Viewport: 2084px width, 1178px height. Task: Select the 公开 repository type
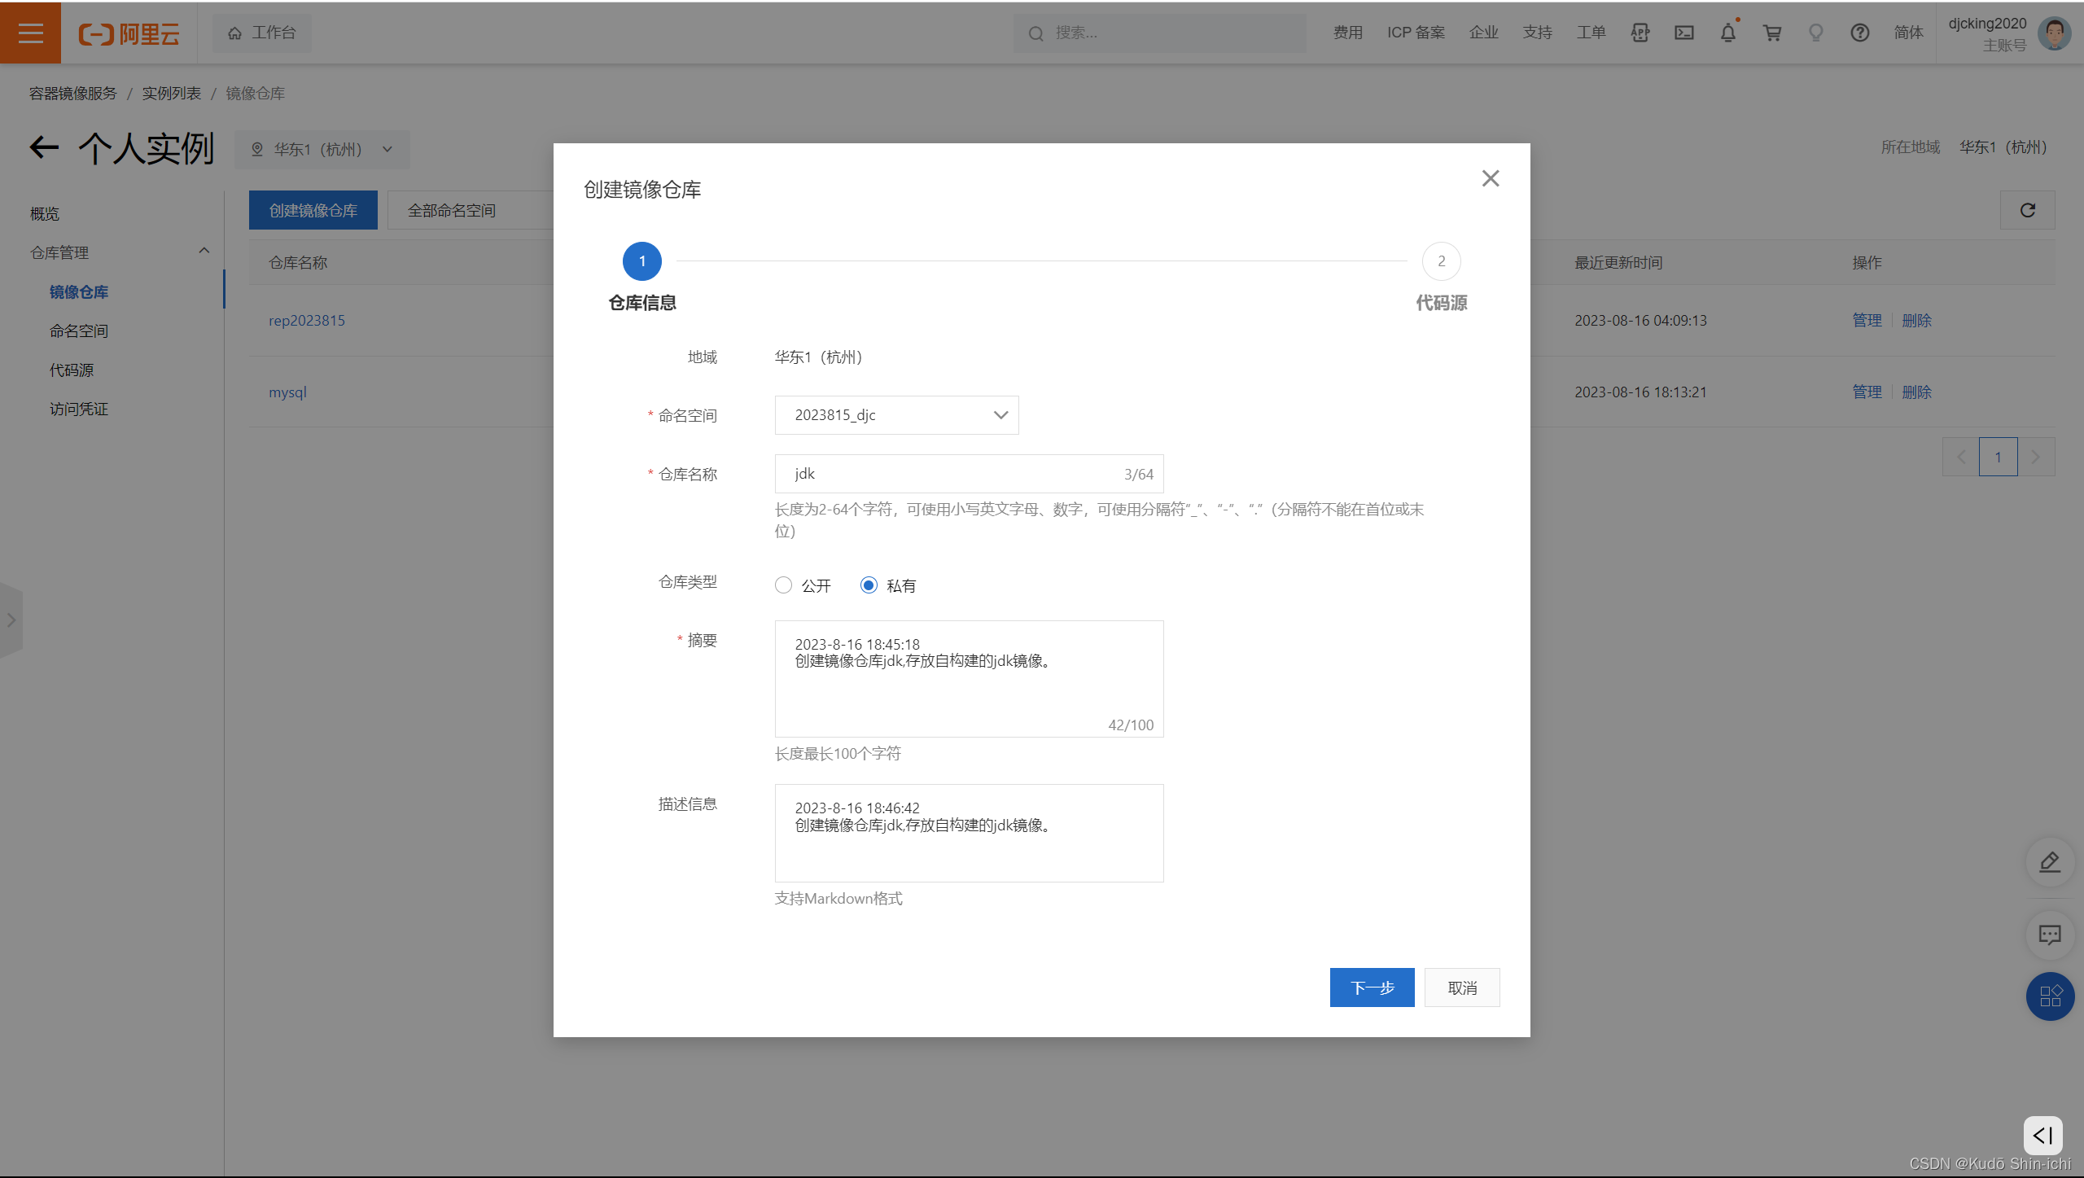783,585
